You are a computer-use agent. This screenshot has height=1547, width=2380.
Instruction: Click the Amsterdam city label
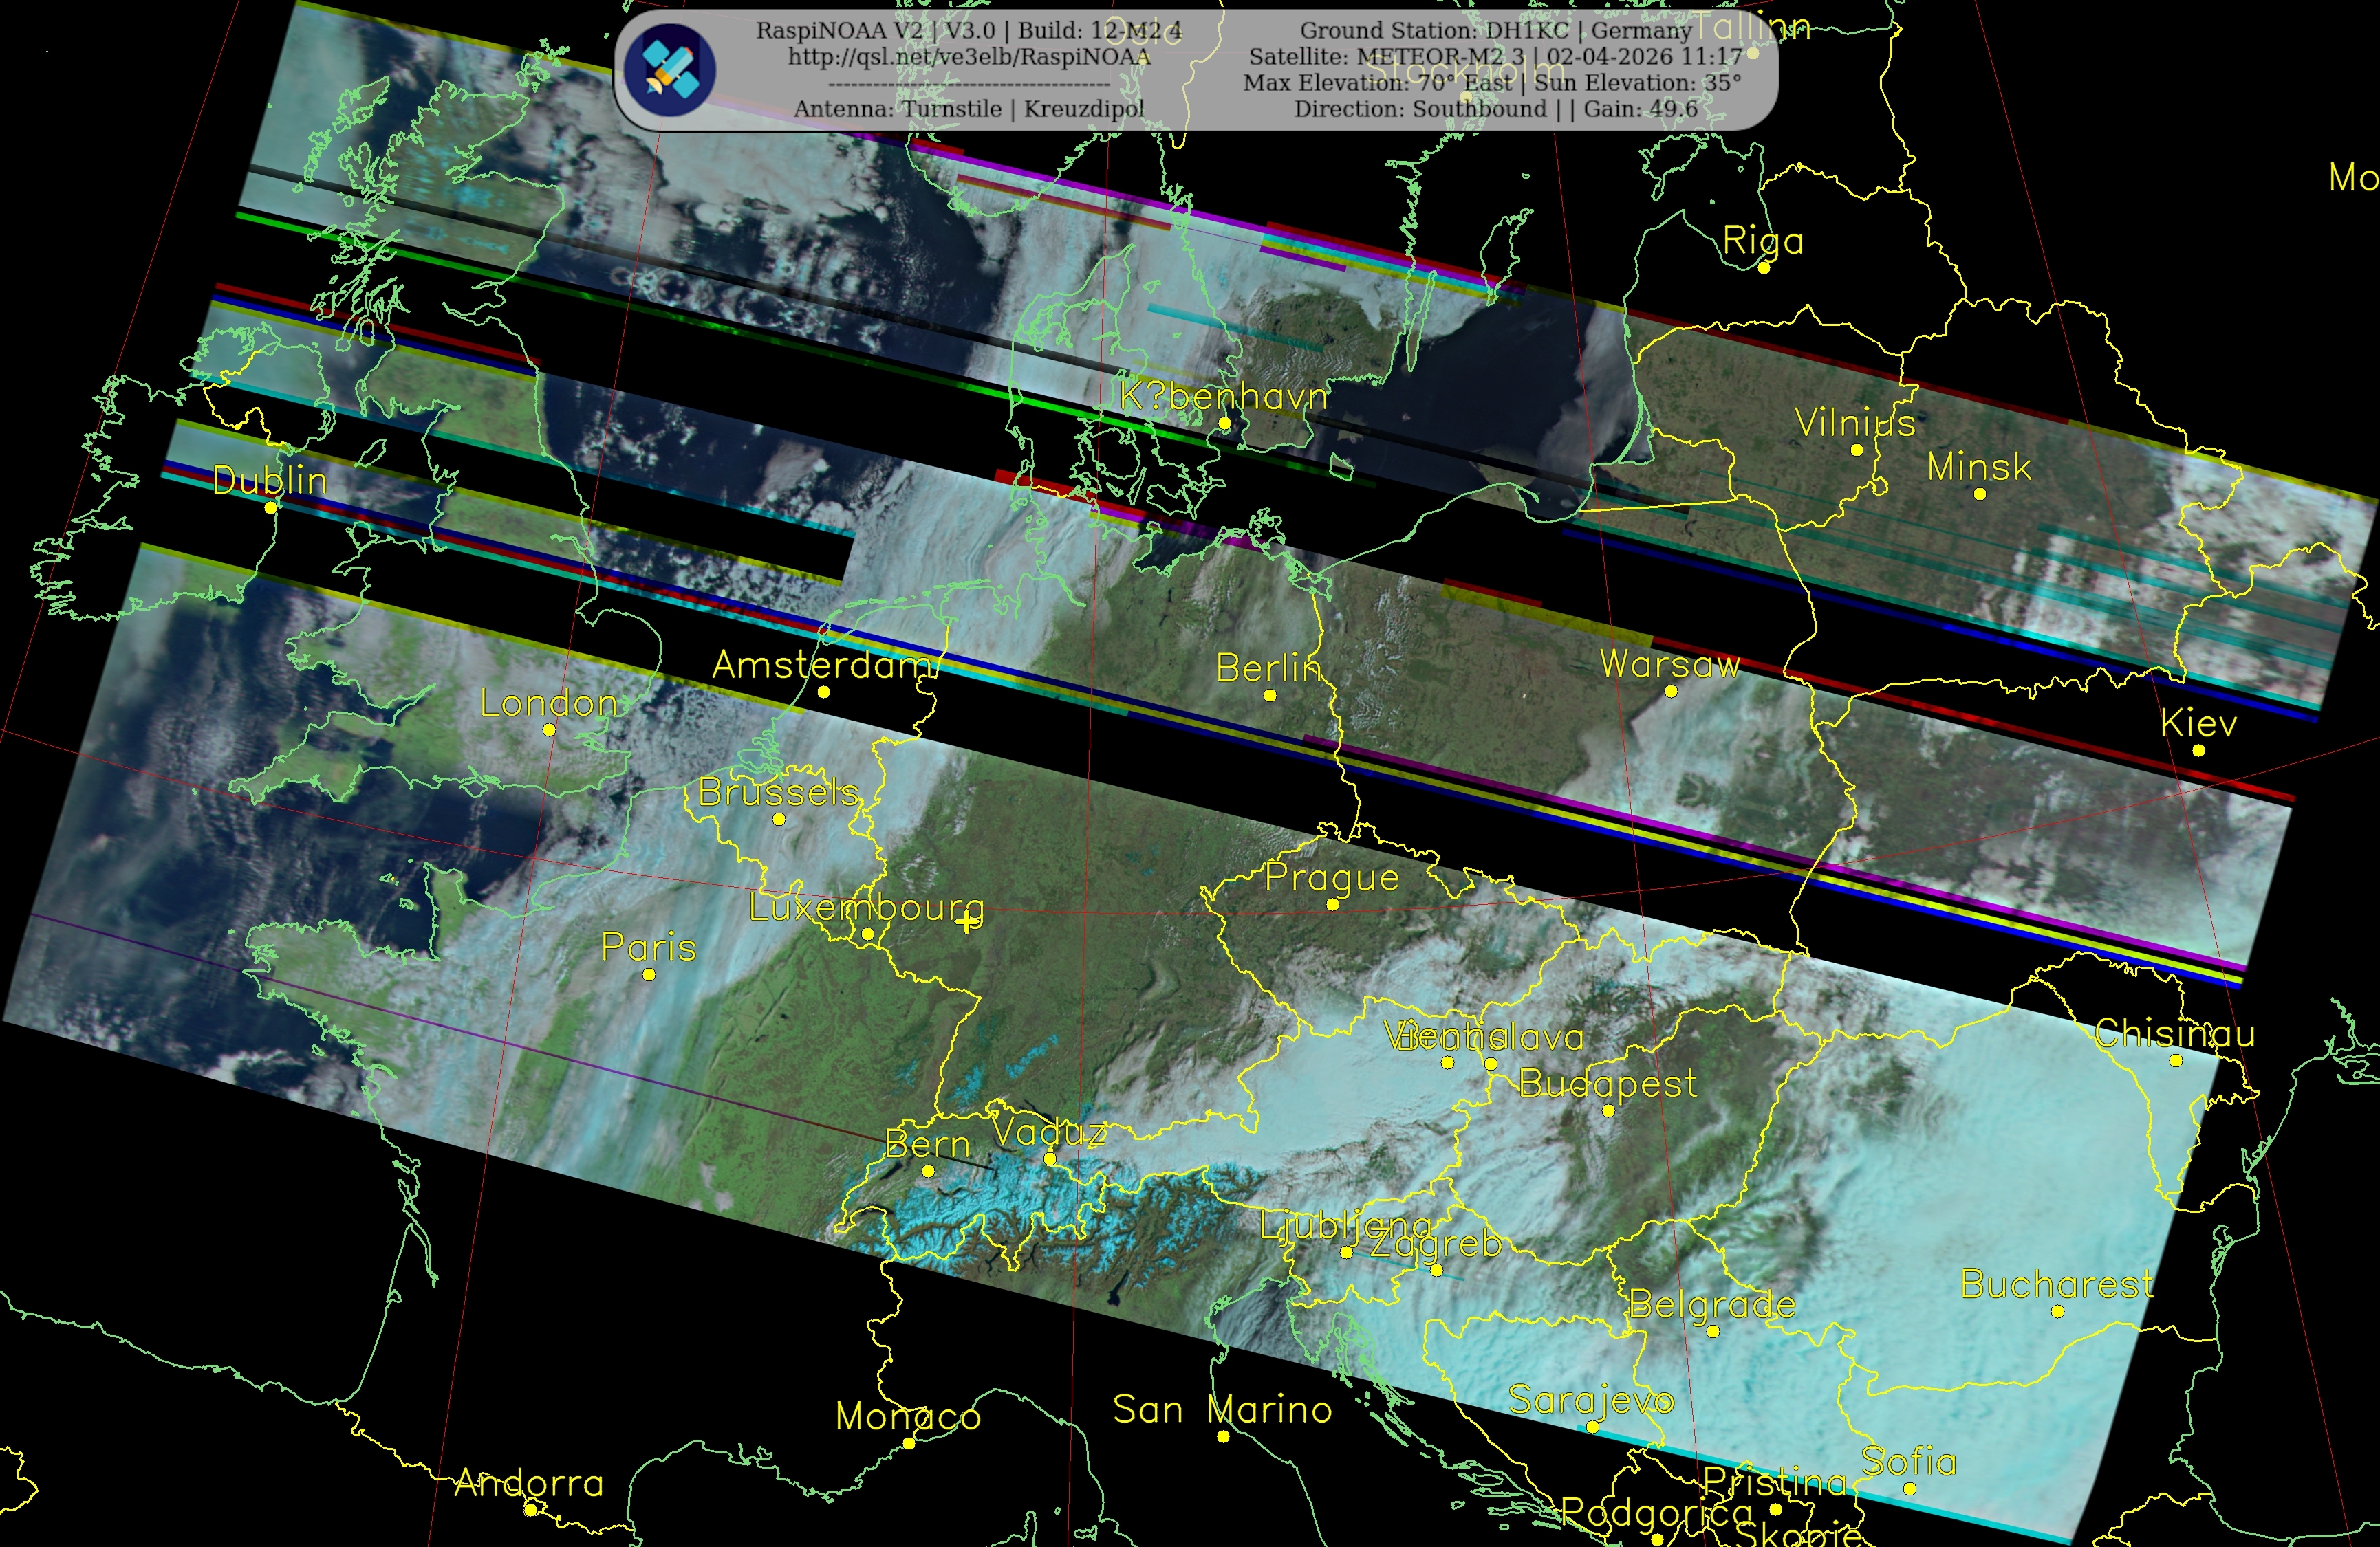pyautogui.click(x=823, y=666)
